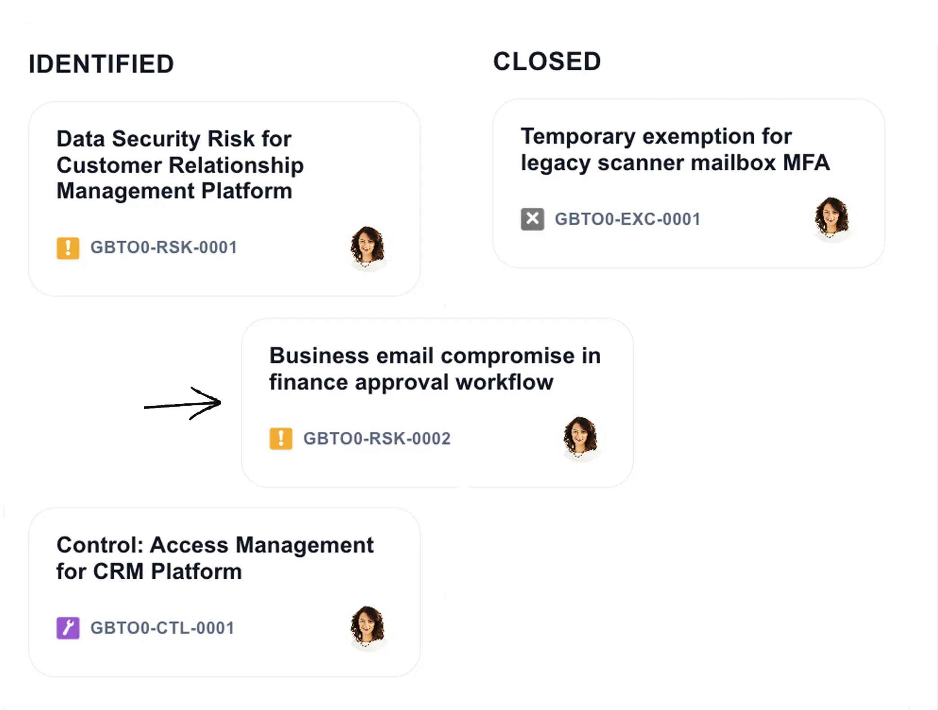Image resolution: width=938 pixels, height=710 pixels.
Task: Click the orange risk icon beside GBTO0-RSK-0001
Action: coord(68,248)
